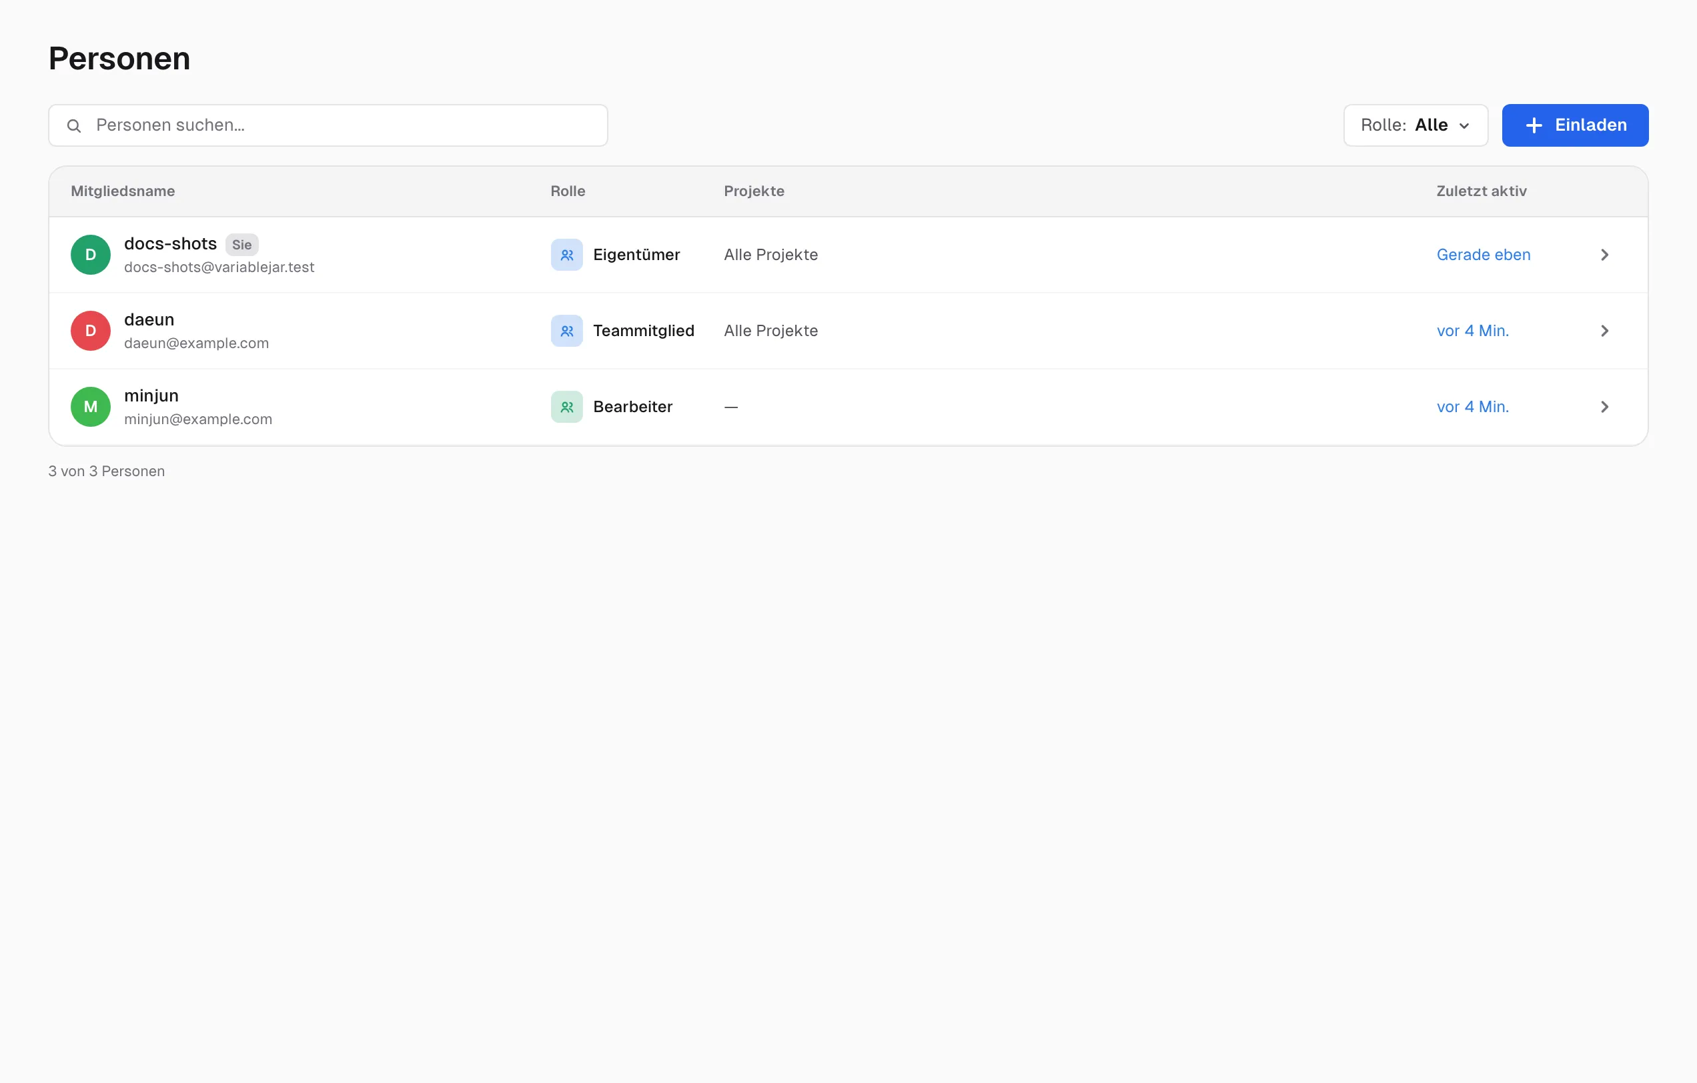Focus the Personen suchen search field
1697x1083 pixels.
click(x=328, y=125)
